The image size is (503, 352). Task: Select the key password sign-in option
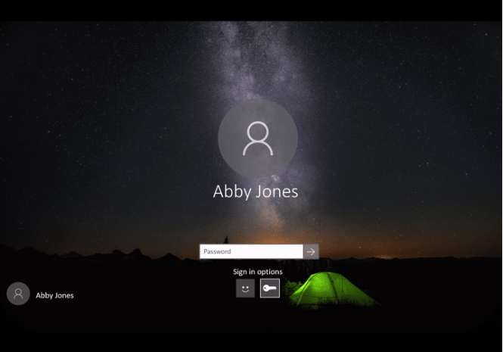[x=270, y=288]
